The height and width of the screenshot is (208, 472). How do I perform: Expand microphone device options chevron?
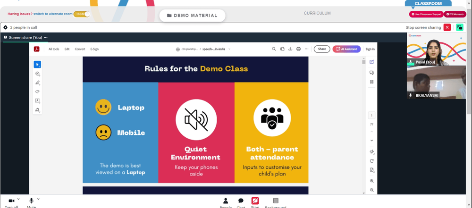click(38, 199)
